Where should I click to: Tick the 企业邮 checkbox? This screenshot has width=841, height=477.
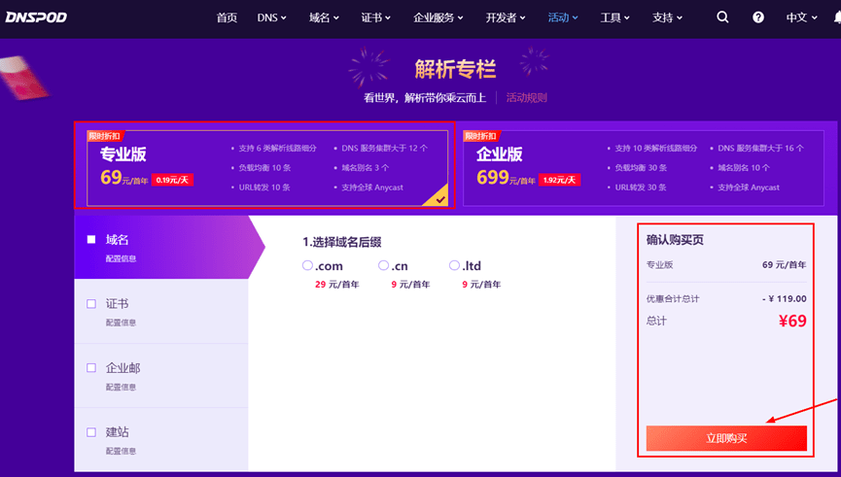(91, 368)
